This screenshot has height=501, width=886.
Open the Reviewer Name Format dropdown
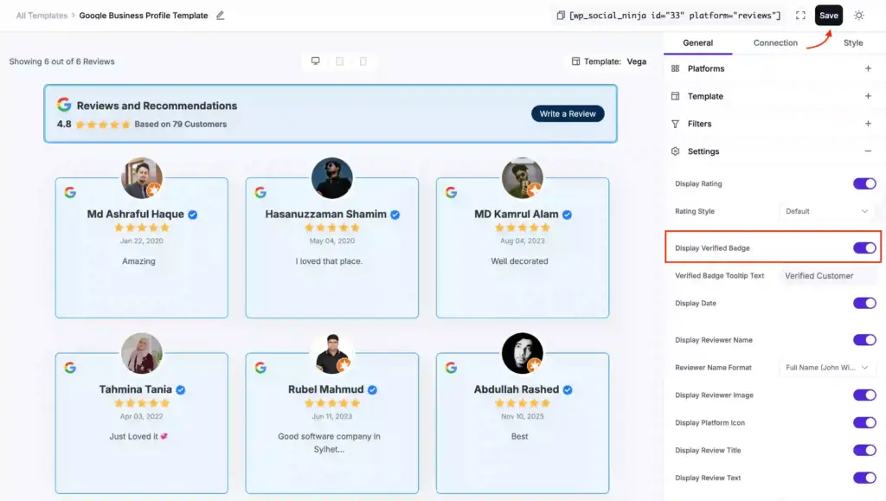(826, 367)
